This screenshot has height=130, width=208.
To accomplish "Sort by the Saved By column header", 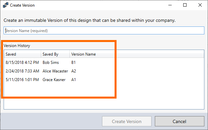I will point(55,54).
